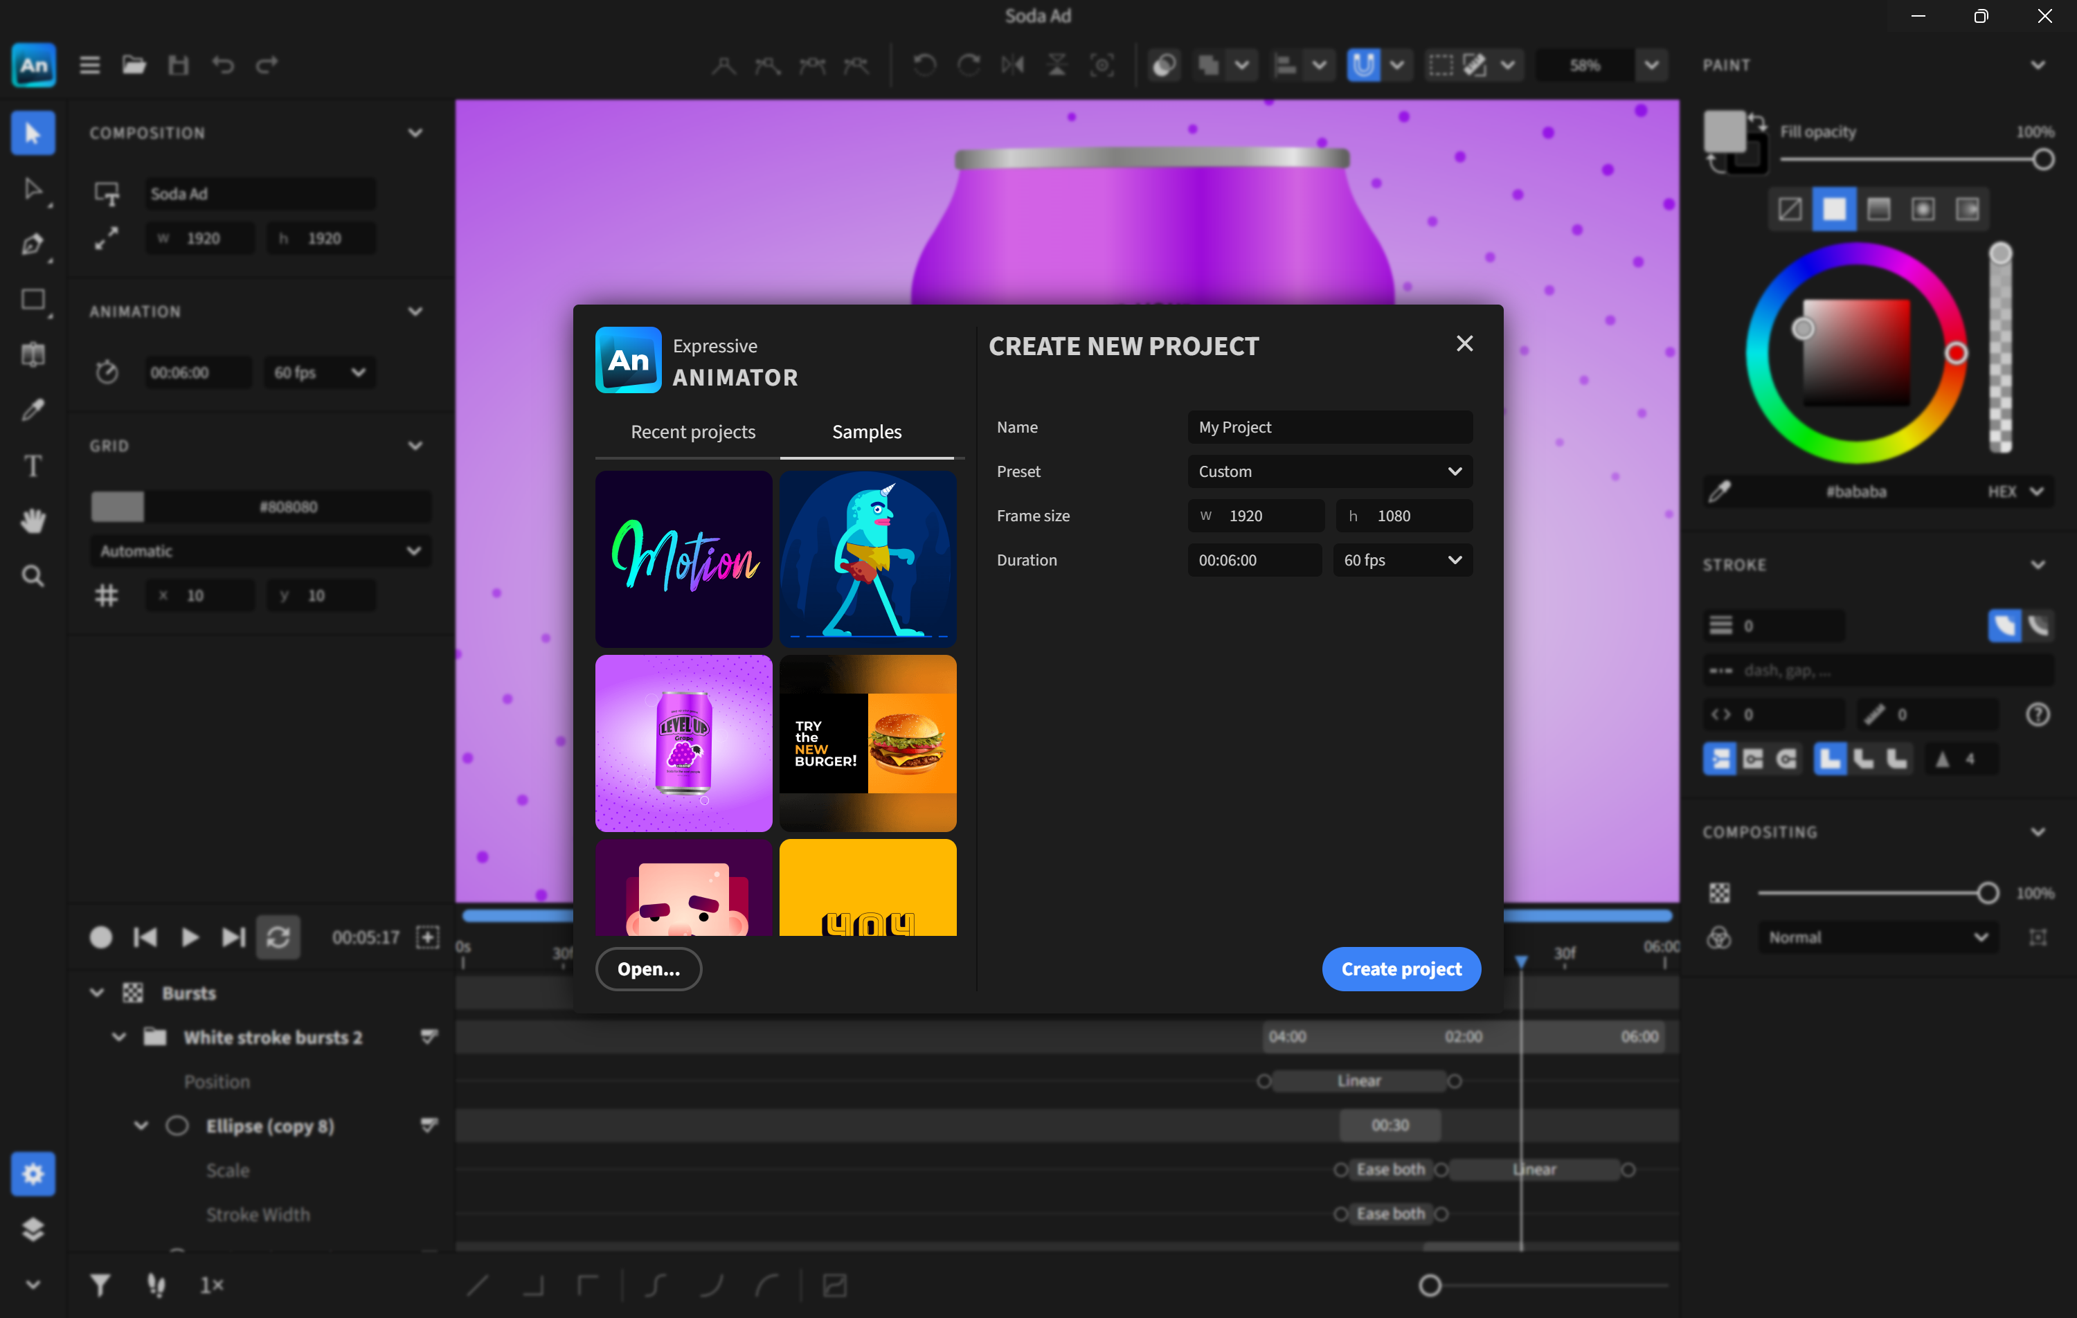Click the Undo icon in the top toolbar
The width and height of the screenshot is (2077, 1318).
pyautogui.click(x=222, y=64)
